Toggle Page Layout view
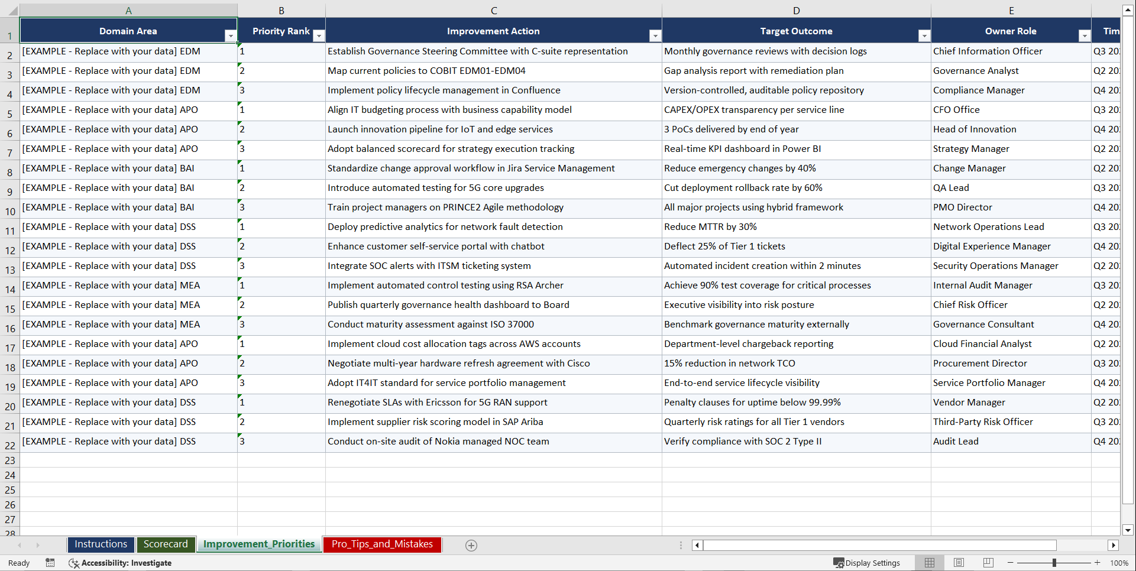The height and width of the screenshot is (571, 1136). pyautogui.click(x=959, y=563)
